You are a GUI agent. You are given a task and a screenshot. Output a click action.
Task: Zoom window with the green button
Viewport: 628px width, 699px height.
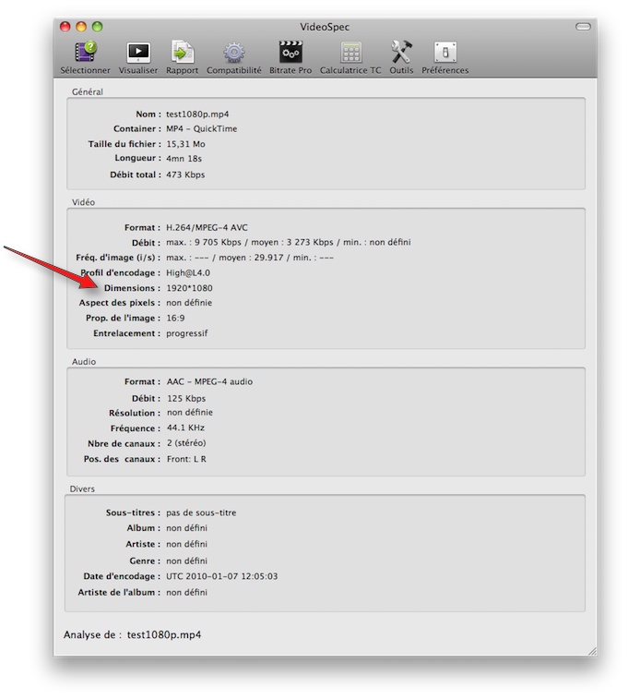[97, 27]
